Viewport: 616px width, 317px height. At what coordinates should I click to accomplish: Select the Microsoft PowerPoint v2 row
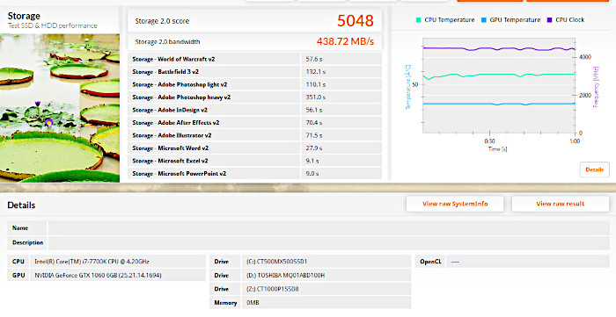254,174
